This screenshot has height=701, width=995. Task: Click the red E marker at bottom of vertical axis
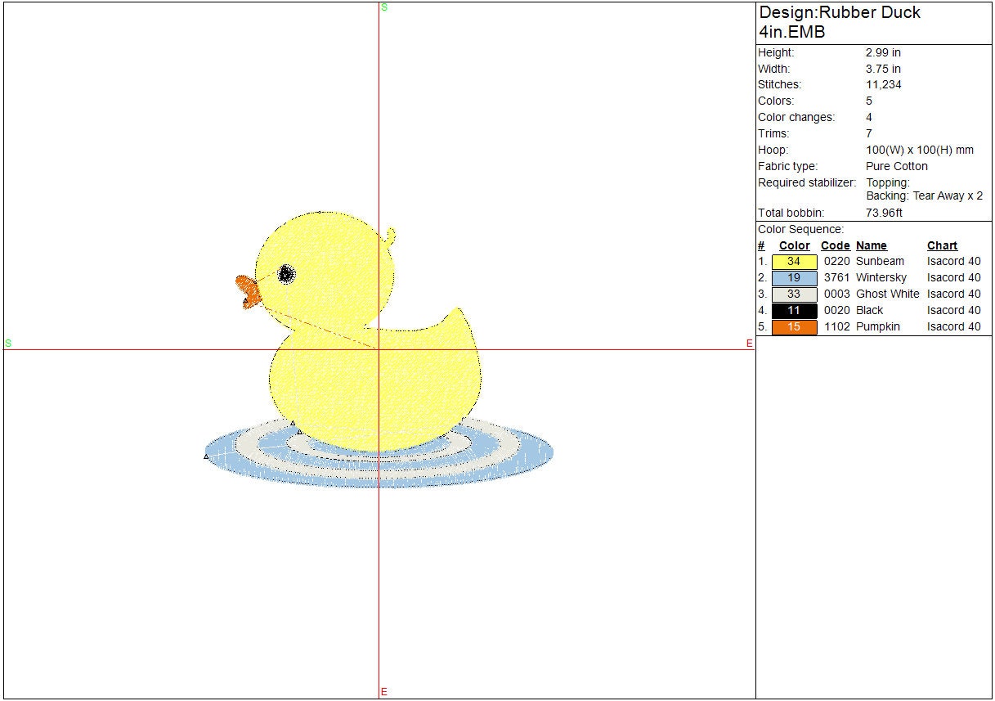tap(383, 692)
